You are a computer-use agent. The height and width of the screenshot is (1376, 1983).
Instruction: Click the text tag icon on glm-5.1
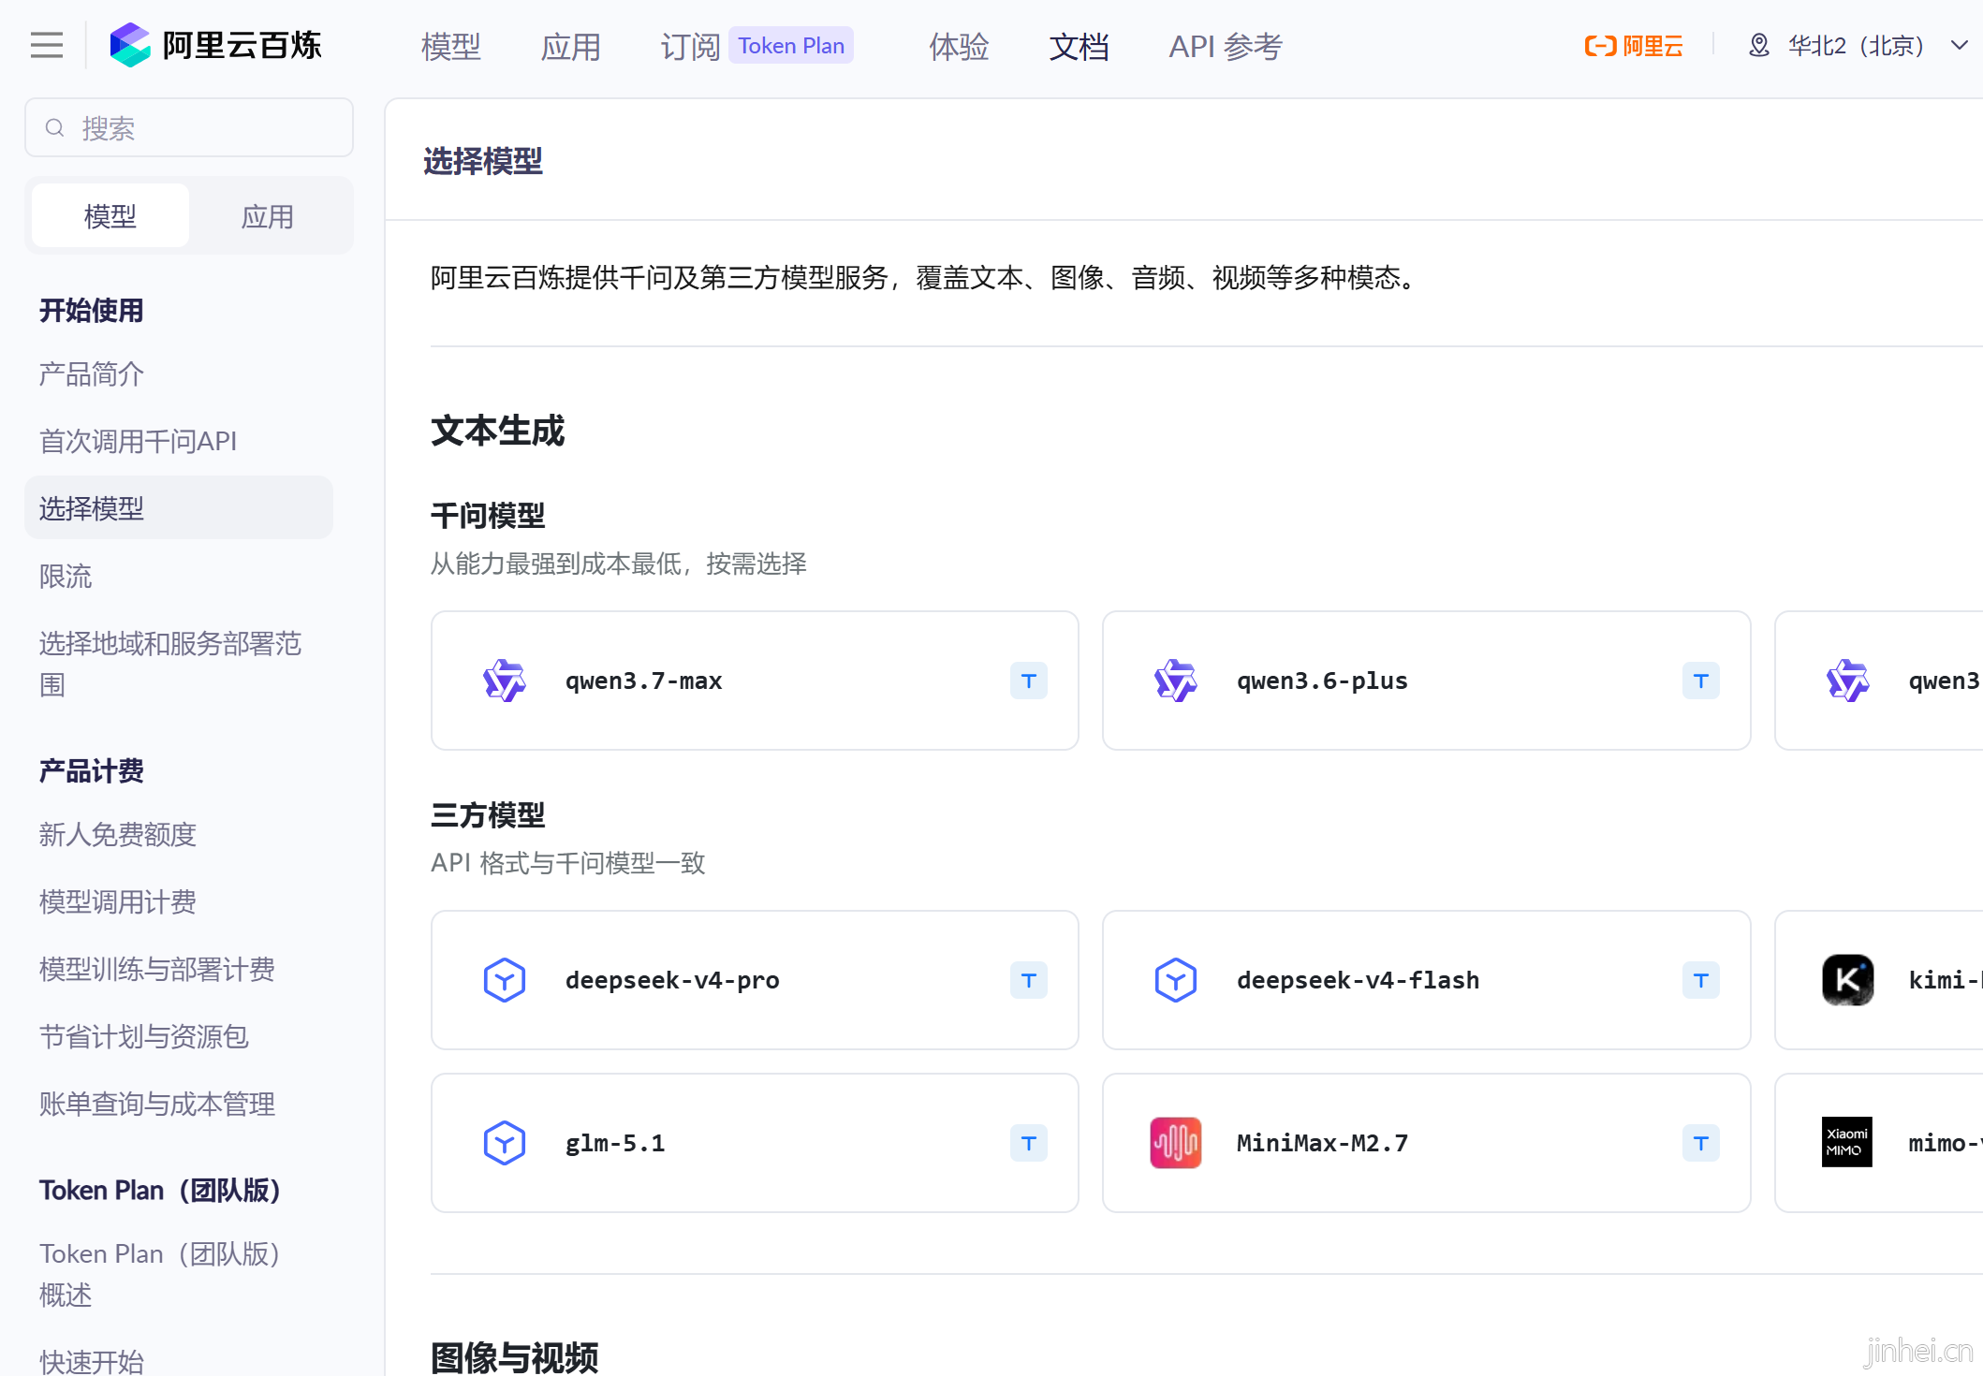tap(1029, 1143)
